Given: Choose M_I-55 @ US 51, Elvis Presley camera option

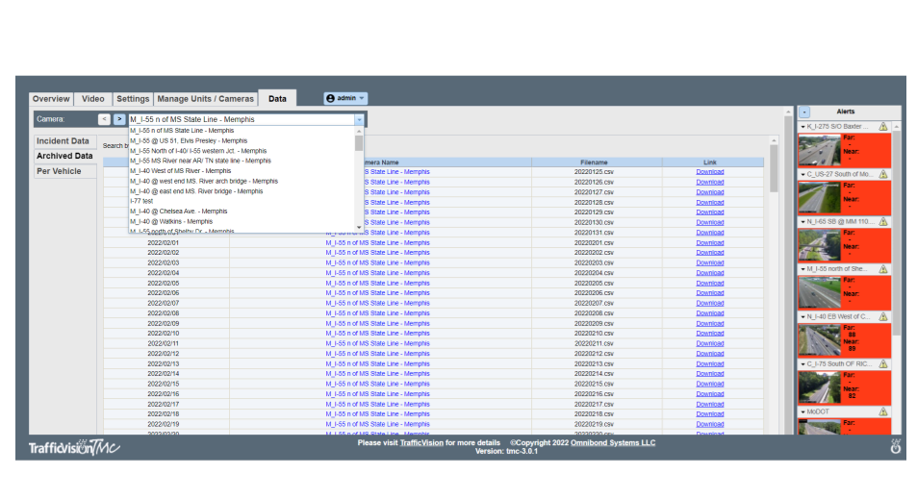Looking at the screenshot, I should [x=242, y=141].
